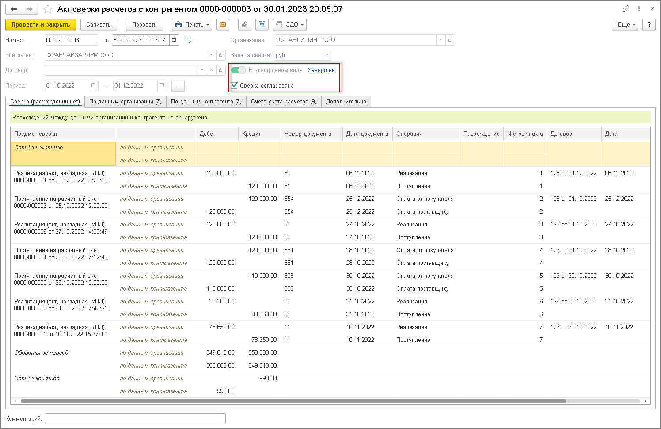661x429 pixels.
Task: Open the ЭДО dropdown menu
Action: tap(289, 25)
